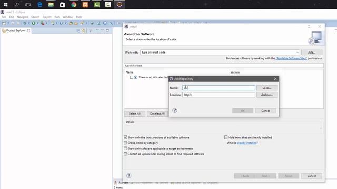Viewport: 337px width, 189px height.
Task: Open the Run menu
Action: click(x=57, y=17)
